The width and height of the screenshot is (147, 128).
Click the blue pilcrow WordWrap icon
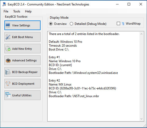coord(123,24)
